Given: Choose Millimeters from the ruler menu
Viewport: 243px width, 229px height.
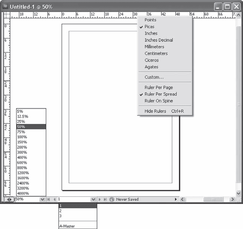Looking at the screenshot, I should pyautogui.click(x=154, y=47).
